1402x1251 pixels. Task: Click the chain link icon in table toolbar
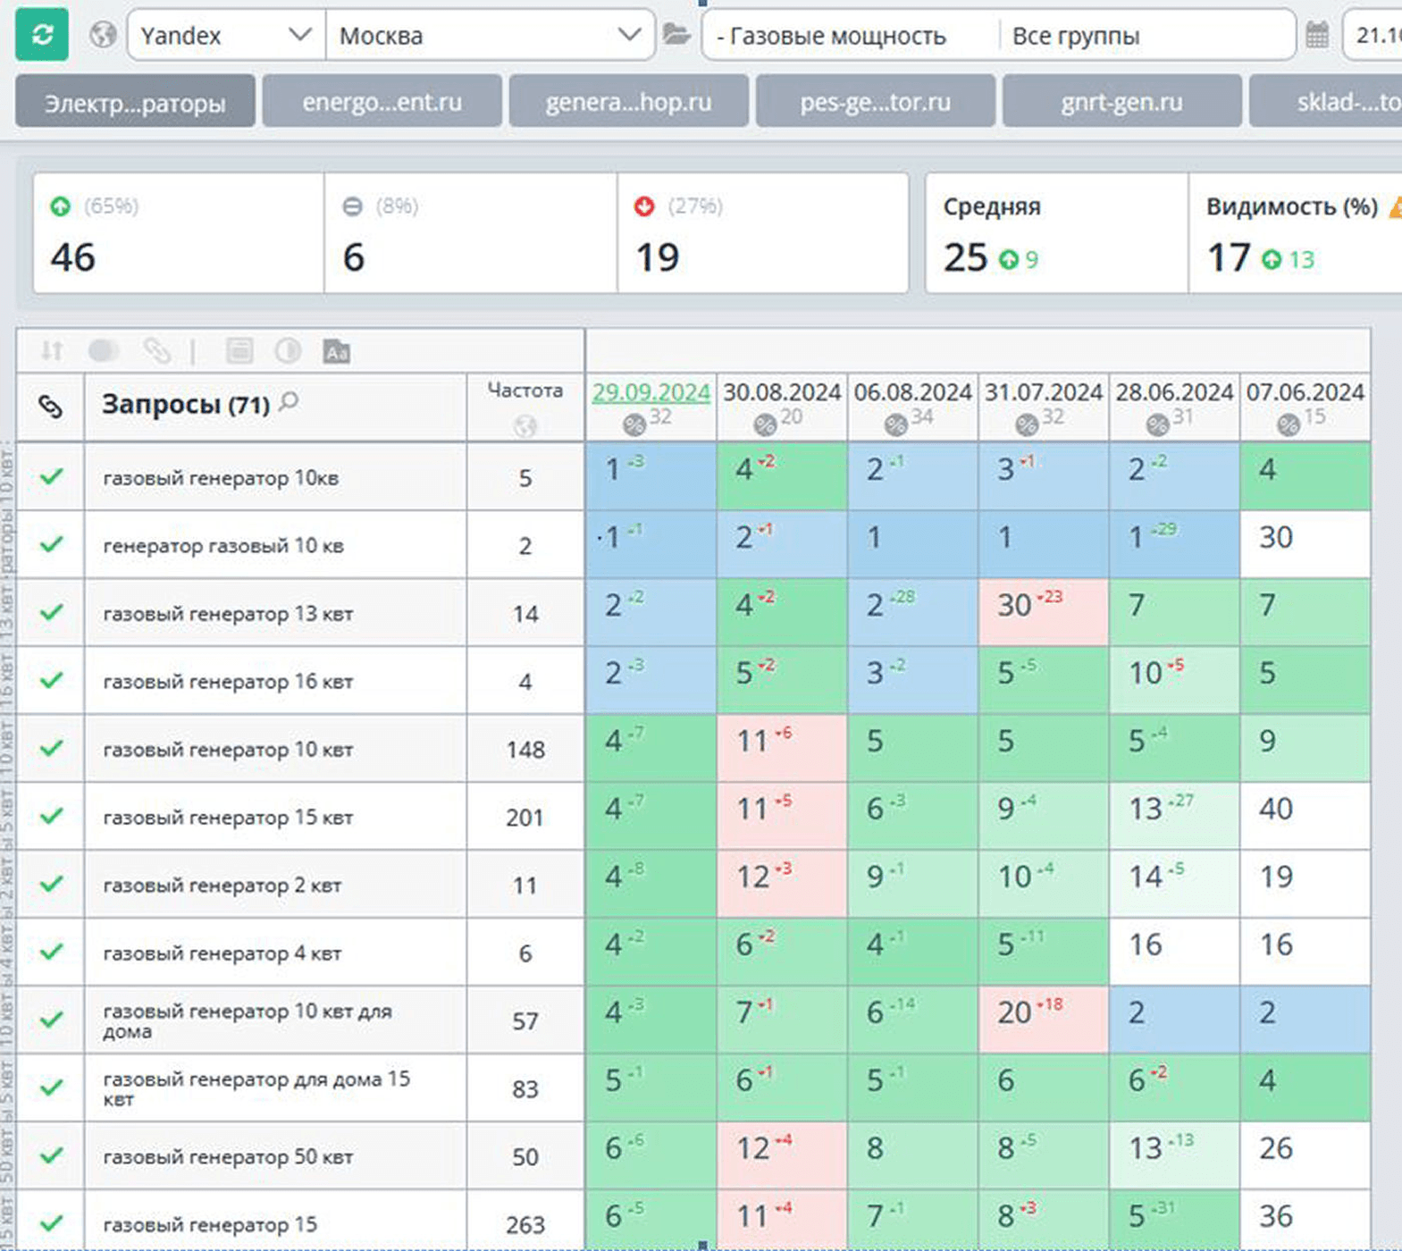point(156,351)
